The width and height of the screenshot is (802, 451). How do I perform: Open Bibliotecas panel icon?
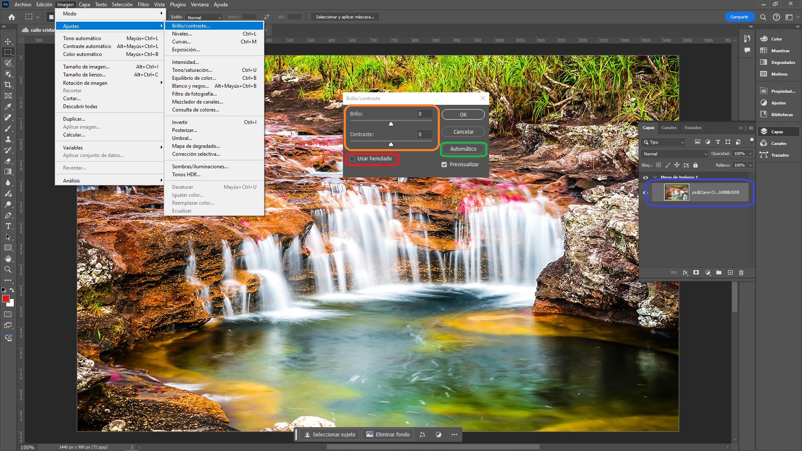coord(764,114)
